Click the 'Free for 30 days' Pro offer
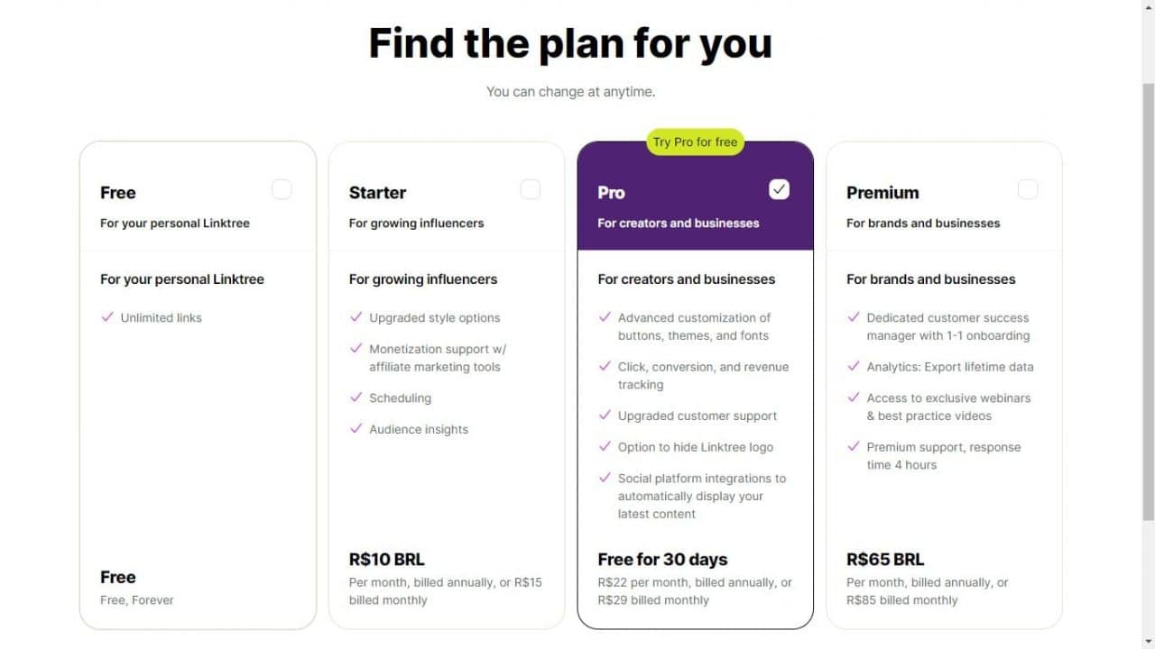 [x=662, y=560]
